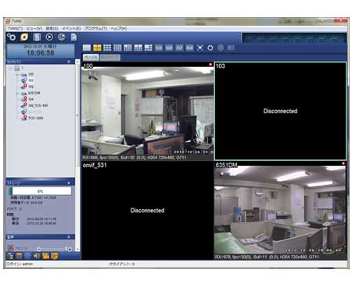Select the 6351DM device in camera tree
The height and width of the screenshot is (291, 352).
(x=34, y=93)
